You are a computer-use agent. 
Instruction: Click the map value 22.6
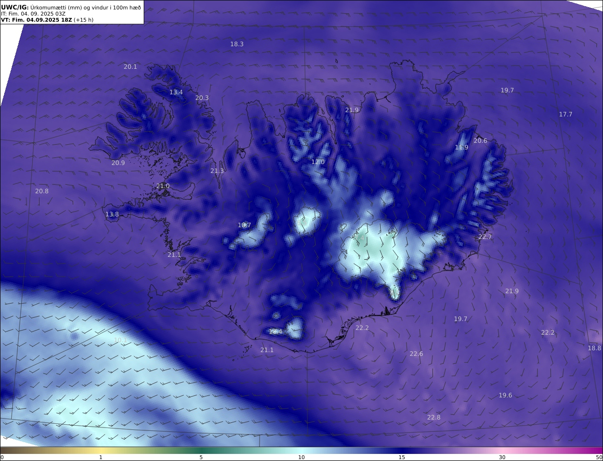[x=416, y=354]
